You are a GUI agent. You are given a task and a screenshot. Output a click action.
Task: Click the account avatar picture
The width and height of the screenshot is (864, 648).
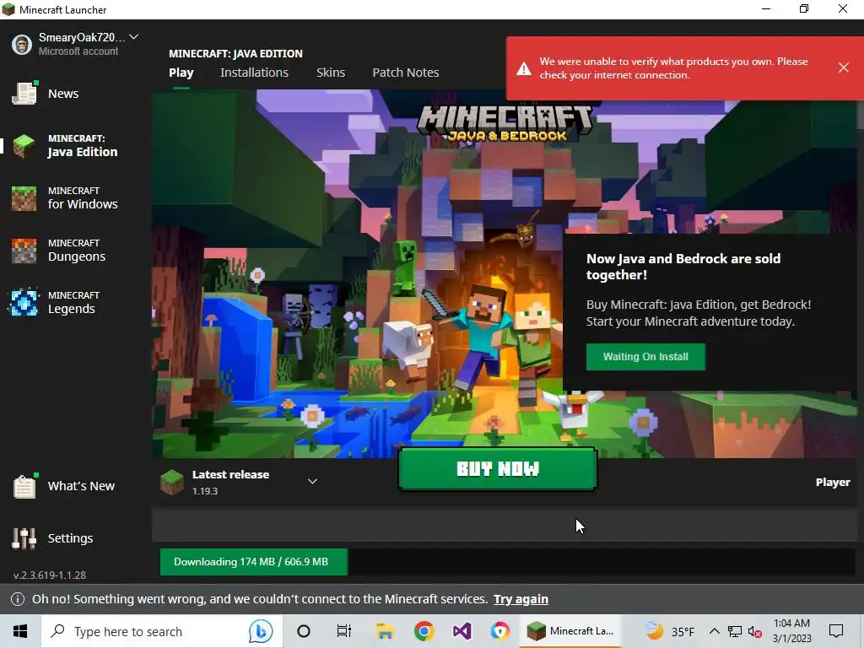click(x=22, y=44)
